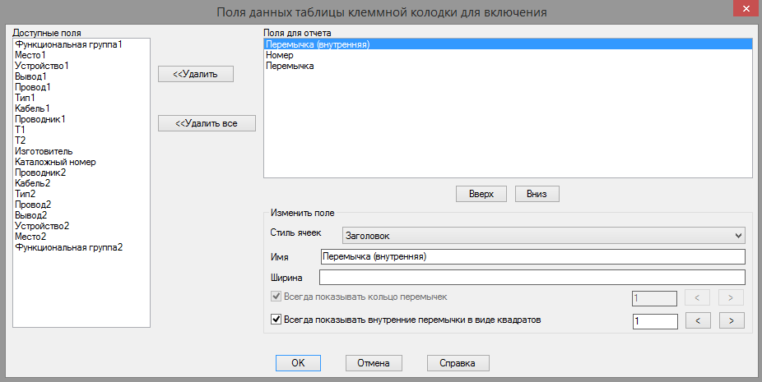This screenshot has width=762, height=382.
Task: Select Перемычка in report fields list
Action: tap(508, 66)
